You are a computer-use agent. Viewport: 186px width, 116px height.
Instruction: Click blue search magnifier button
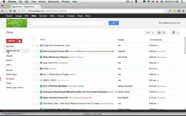click(x=114, y=23)
